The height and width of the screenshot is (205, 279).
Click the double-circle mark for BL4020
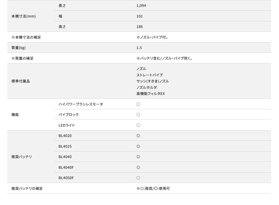(138, 136)
